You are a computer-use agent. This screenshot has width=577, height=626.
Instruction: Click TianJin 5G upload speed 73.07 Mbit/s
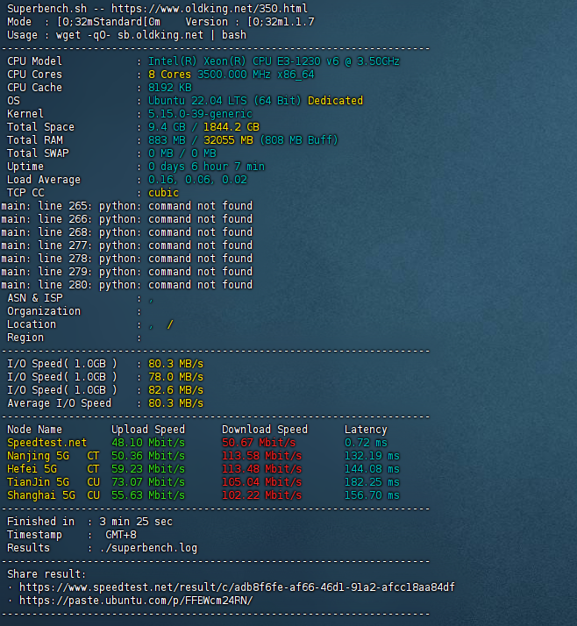tap(148, 482)
